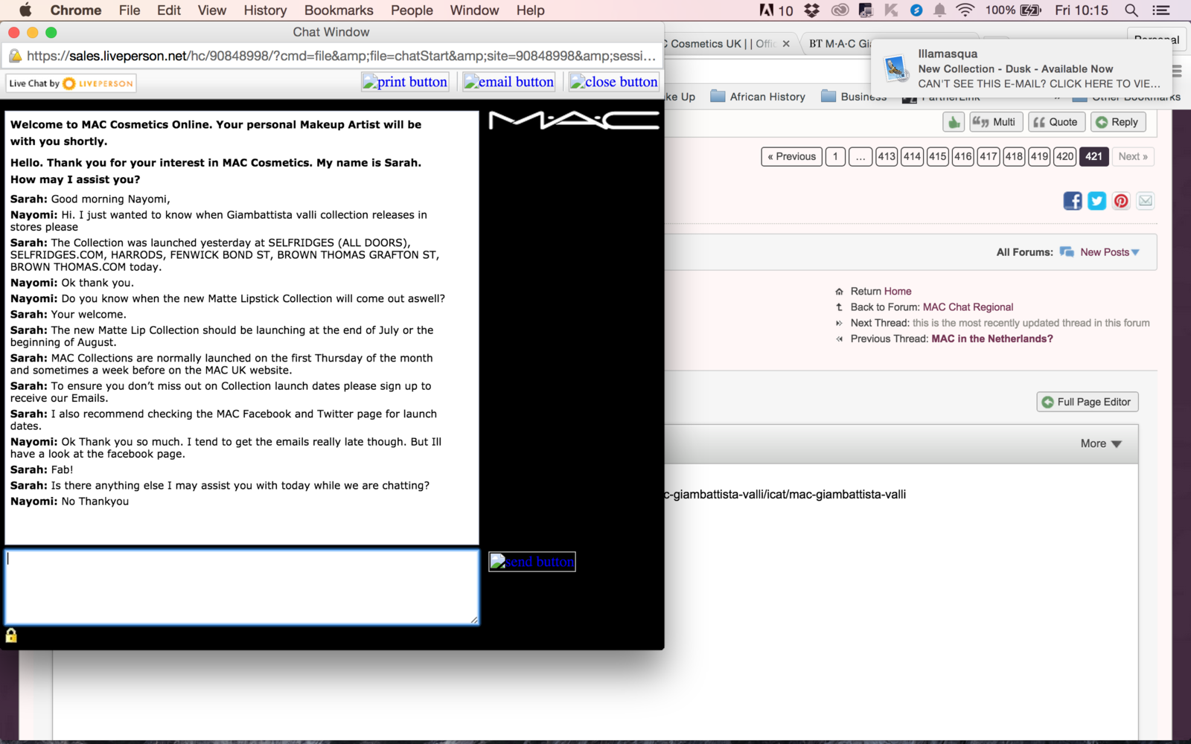This screenshot has width=1191, height=744.
Task: Open the Business bookmarks folder
Action: [x=854, y=97]
